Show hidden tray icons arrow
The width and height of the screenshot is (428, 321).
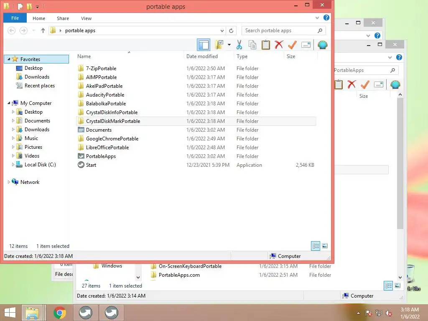pyautogui.click(x=358, y=313)
